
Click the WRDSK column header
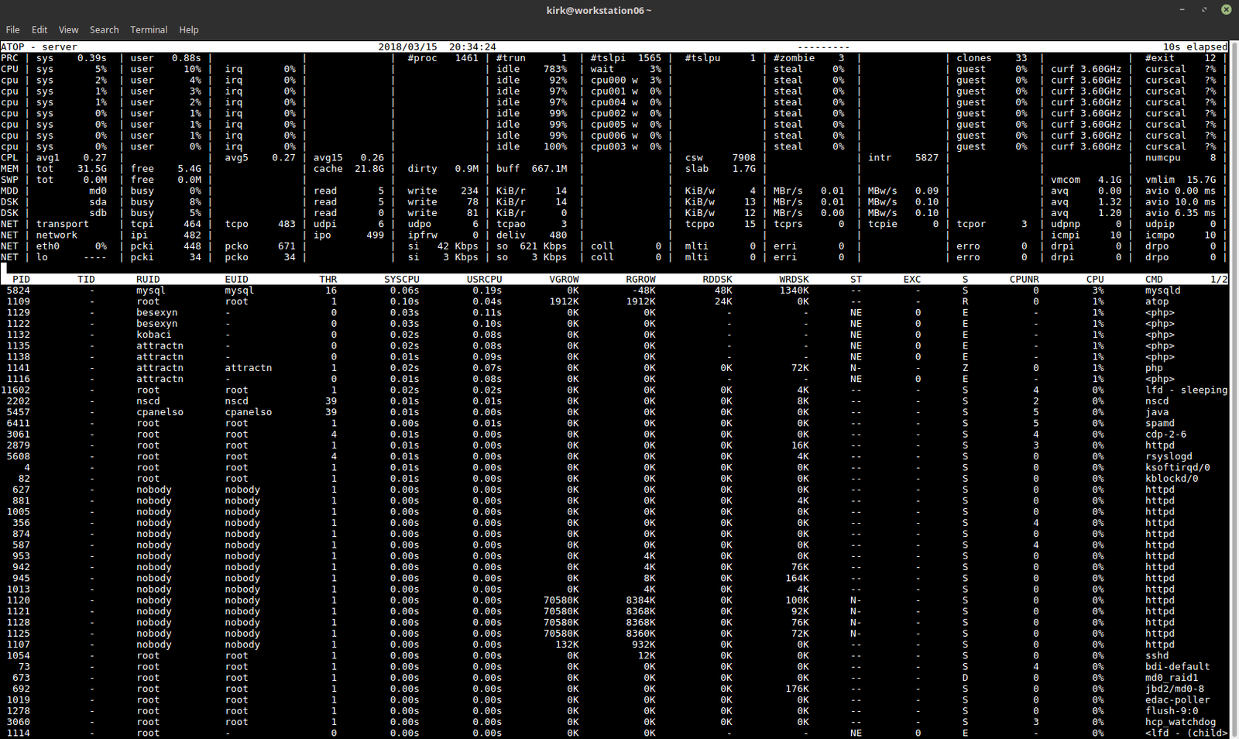(x=795, y=279)
